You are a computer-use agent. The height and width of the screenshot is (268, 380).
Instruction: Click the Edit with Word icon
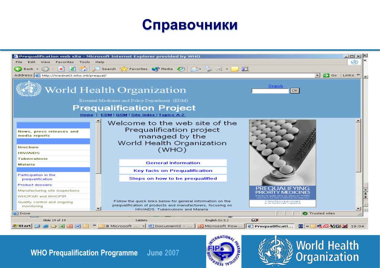pyautogui.click(x=219, y=69)
